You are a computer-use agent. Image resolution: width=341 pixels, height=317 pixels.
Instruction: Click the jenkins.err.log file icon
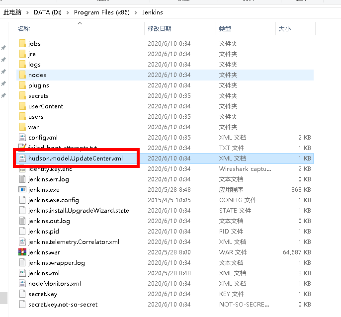tap(22, 179)
